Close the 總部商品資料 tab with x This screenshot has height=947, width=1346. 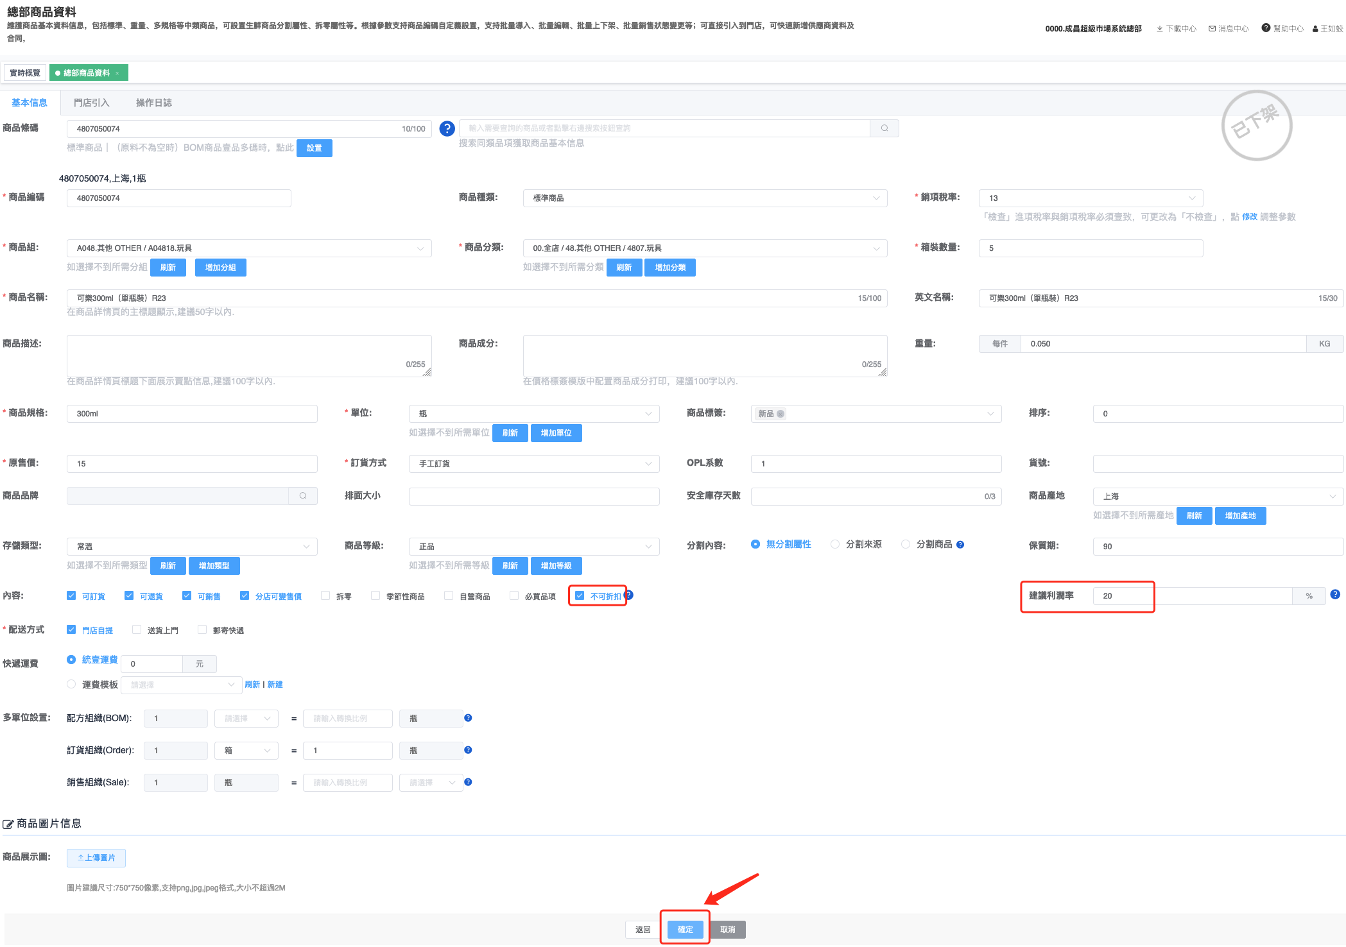point(117,73)
